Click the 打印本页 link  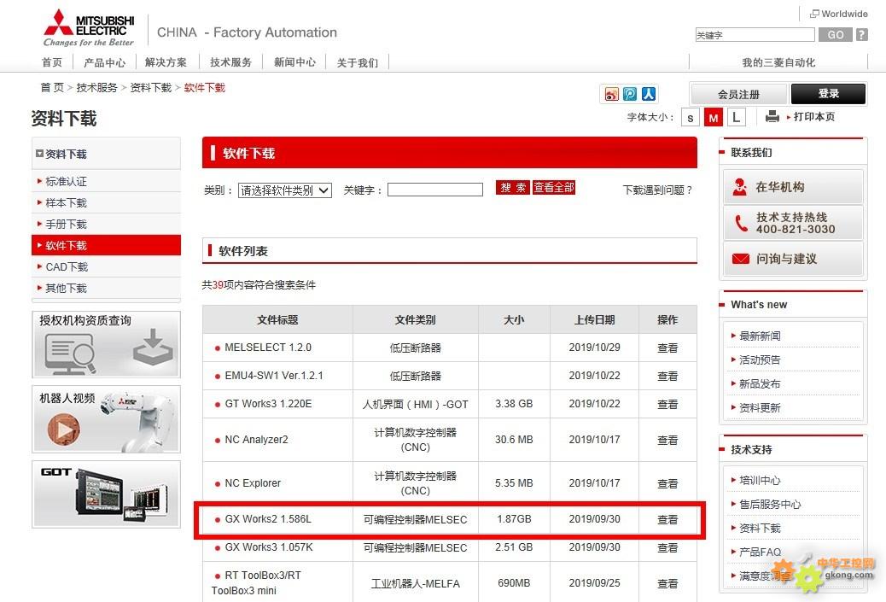(813, 116)
